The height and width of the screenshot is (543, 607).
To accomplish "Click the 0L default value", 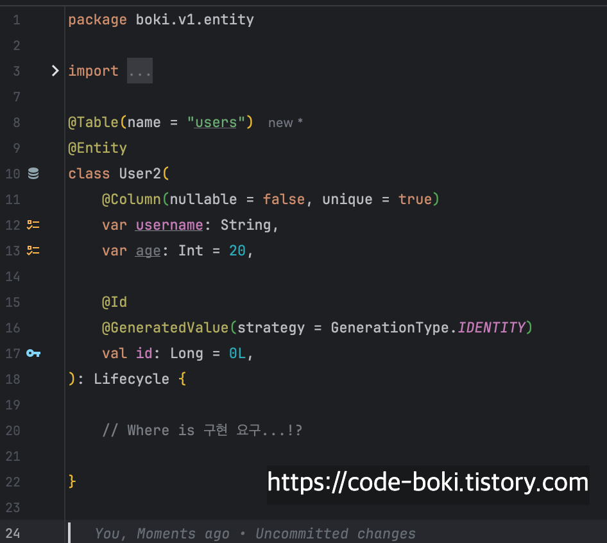I will (x=237, y=353).
